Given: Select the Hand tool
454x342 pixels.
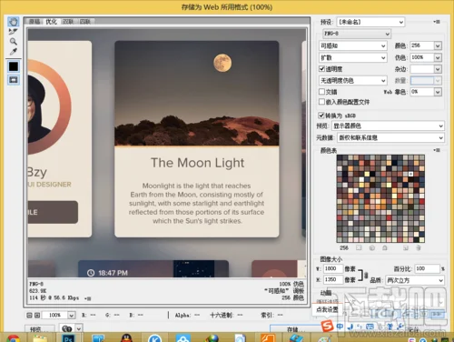Looking at the screenshot, I should (14, 22).
